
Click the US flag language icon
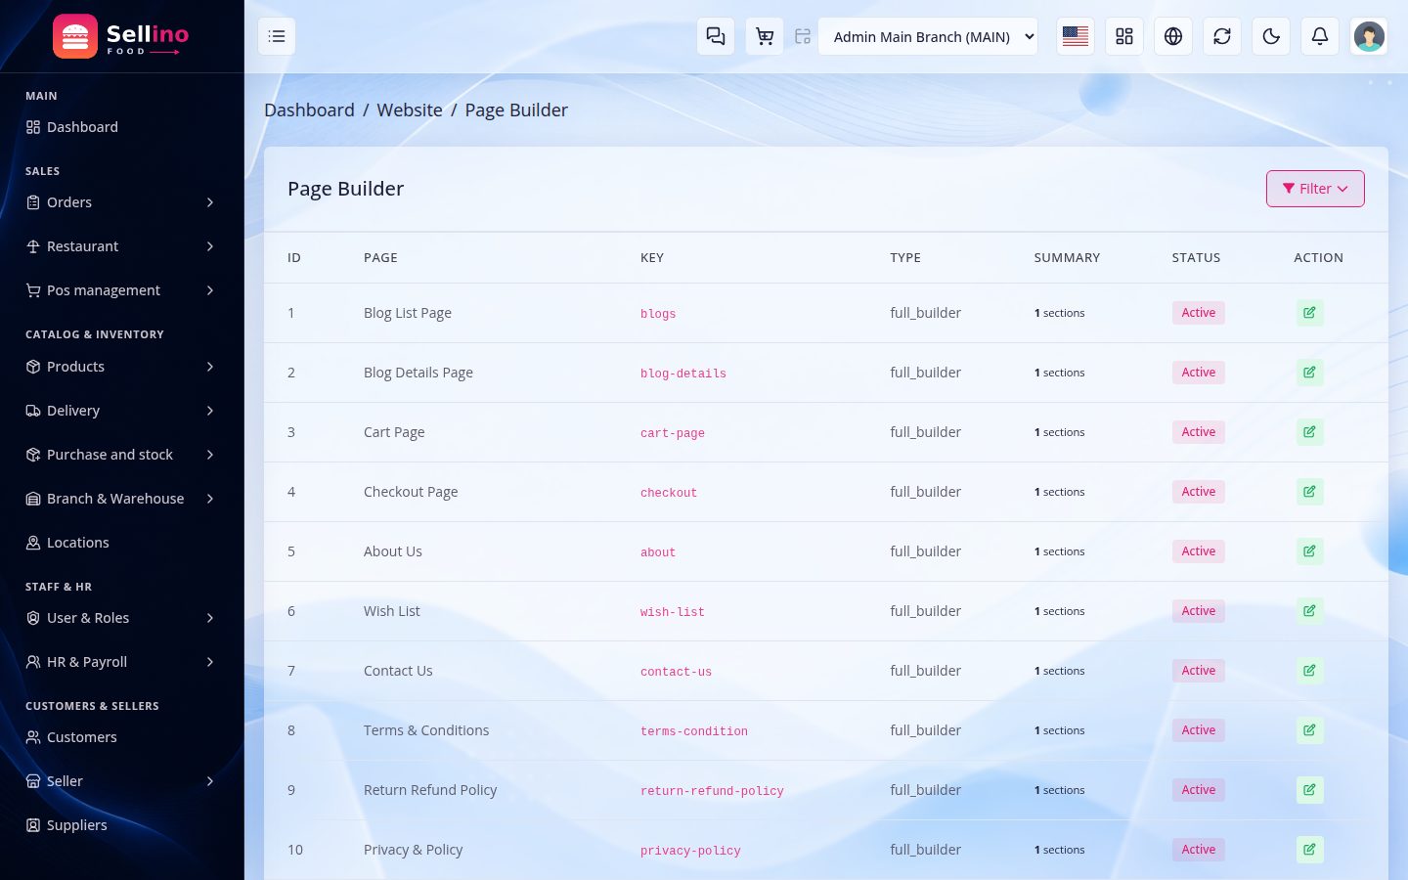(1076, 36)
